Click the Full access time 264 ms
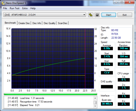Image resolution: width=136 pixels, height=111 pixels. click(124, 64)
